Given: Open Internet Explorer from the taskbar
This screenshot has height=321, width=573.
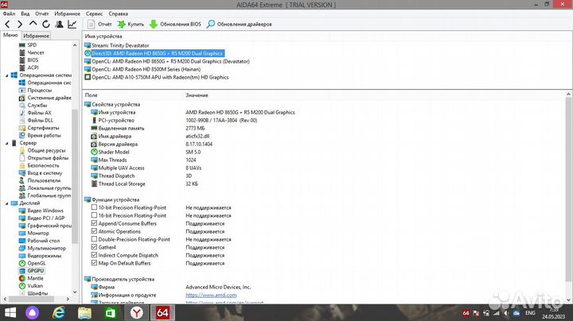Looking at the screenshot, I should 58,313.
